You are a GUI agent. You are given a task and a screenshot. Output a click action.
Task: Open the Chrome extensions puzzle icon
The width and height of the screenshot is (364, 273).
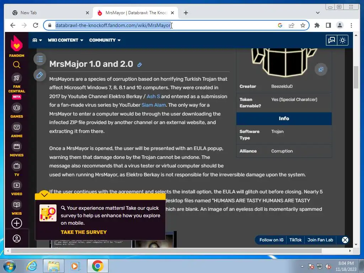(x=317, y=25)
